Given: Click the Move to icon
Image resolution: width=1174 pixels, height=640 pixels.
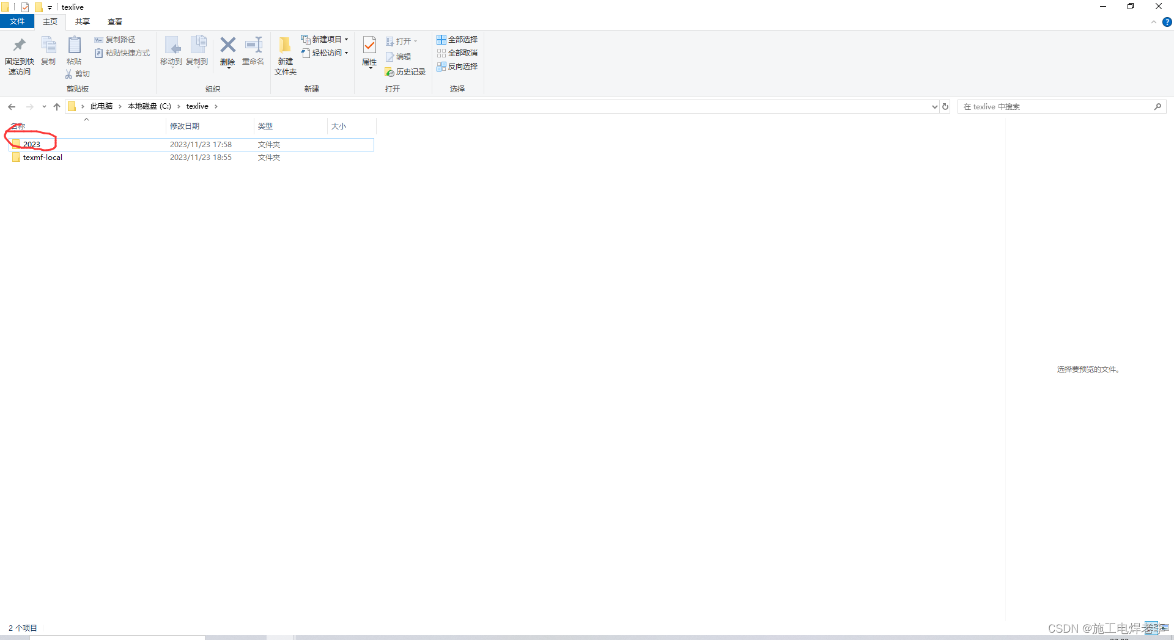Looking at the screenshot, I should coord(172,45).
